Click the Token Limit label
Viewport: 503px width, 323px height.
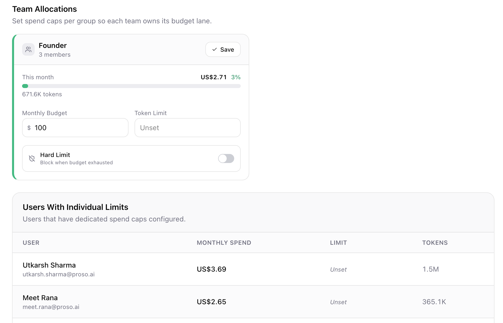pos(151,113)
